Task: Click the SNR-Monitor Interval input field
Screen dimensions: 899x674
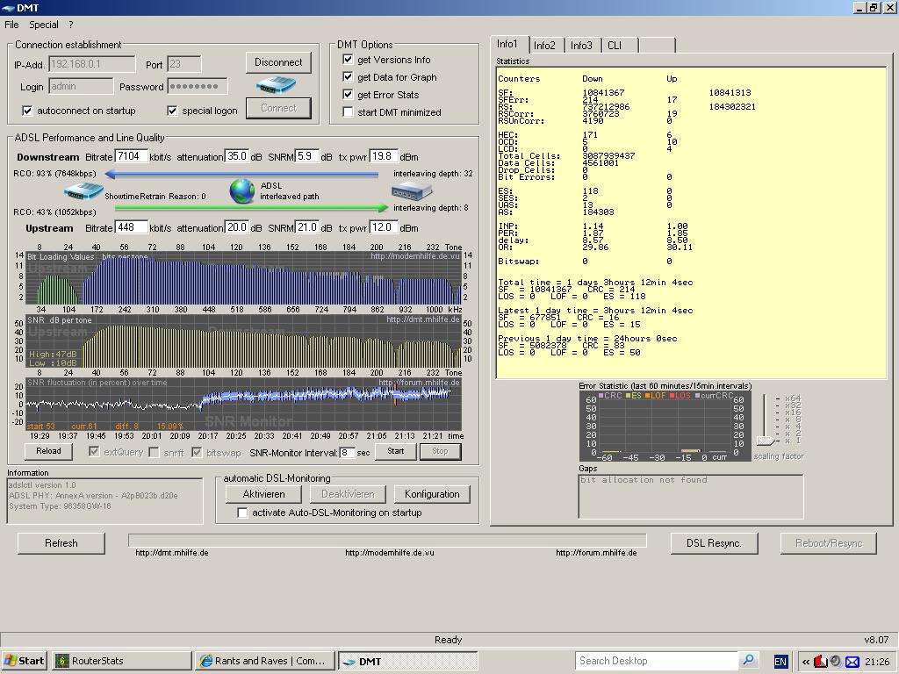Action: coord(347,452)
